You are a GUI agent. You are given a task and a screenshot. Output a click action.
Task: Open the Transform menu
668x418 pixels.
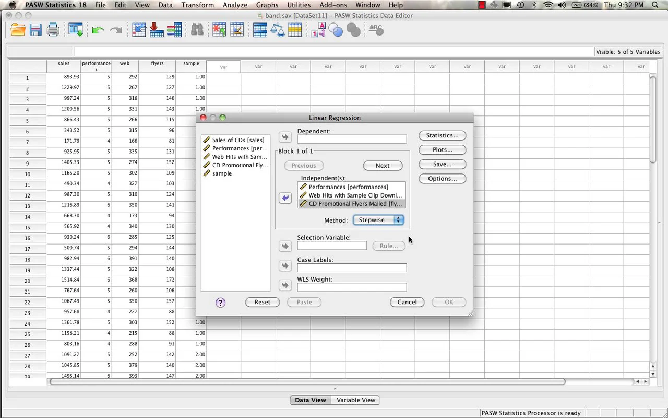pos(198,5)
